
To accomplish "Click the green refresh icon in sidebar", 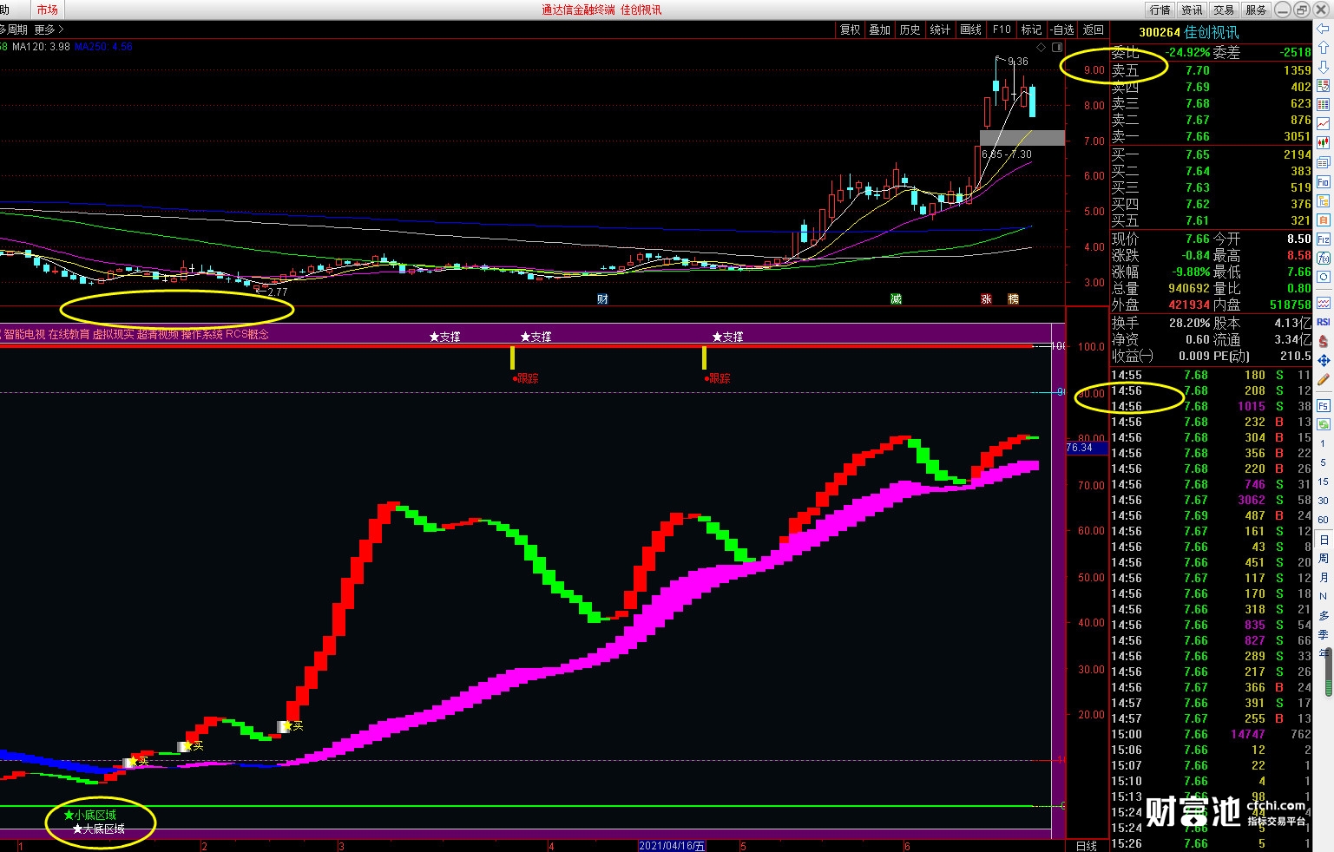I will (x=1324, y=424).
